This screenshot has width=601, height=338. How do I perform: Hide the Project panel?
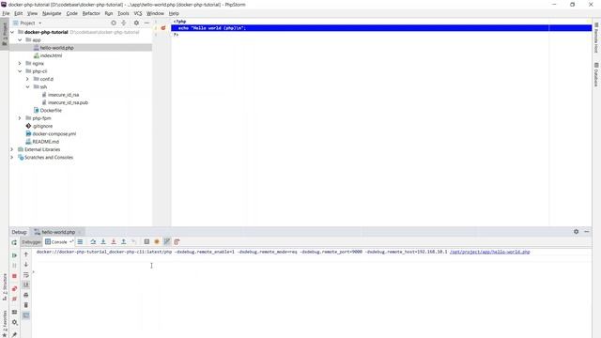point(146,23)
